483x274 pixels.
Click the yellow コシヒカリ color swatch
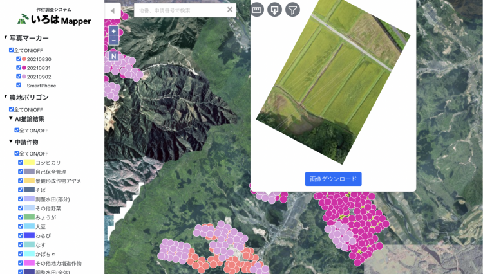pos(29,162)
